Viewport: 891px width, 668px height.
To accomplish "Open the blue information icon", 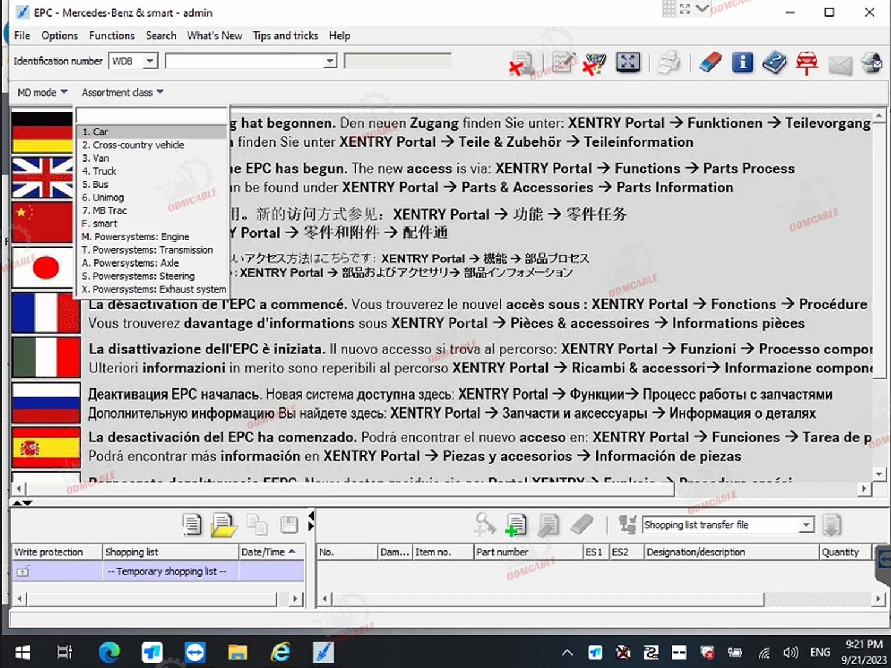I will click(x=742, y=62).
